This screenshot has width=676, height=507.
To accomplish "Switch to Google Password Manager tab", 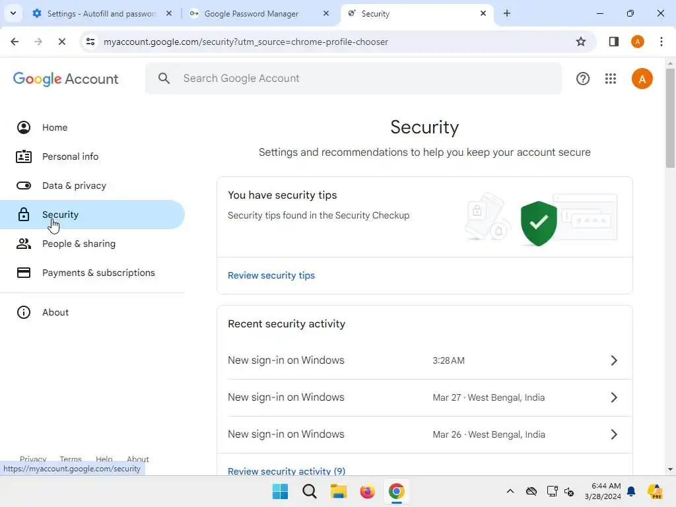I will (x=259, y=13).
